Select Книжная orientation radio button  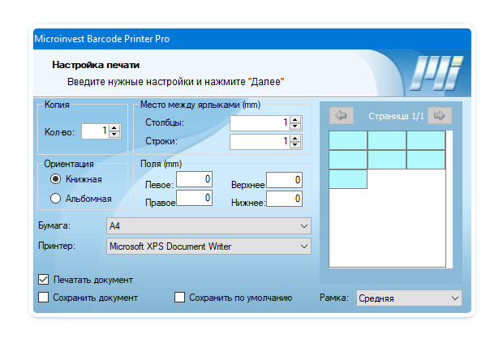(x=56, y=179)
